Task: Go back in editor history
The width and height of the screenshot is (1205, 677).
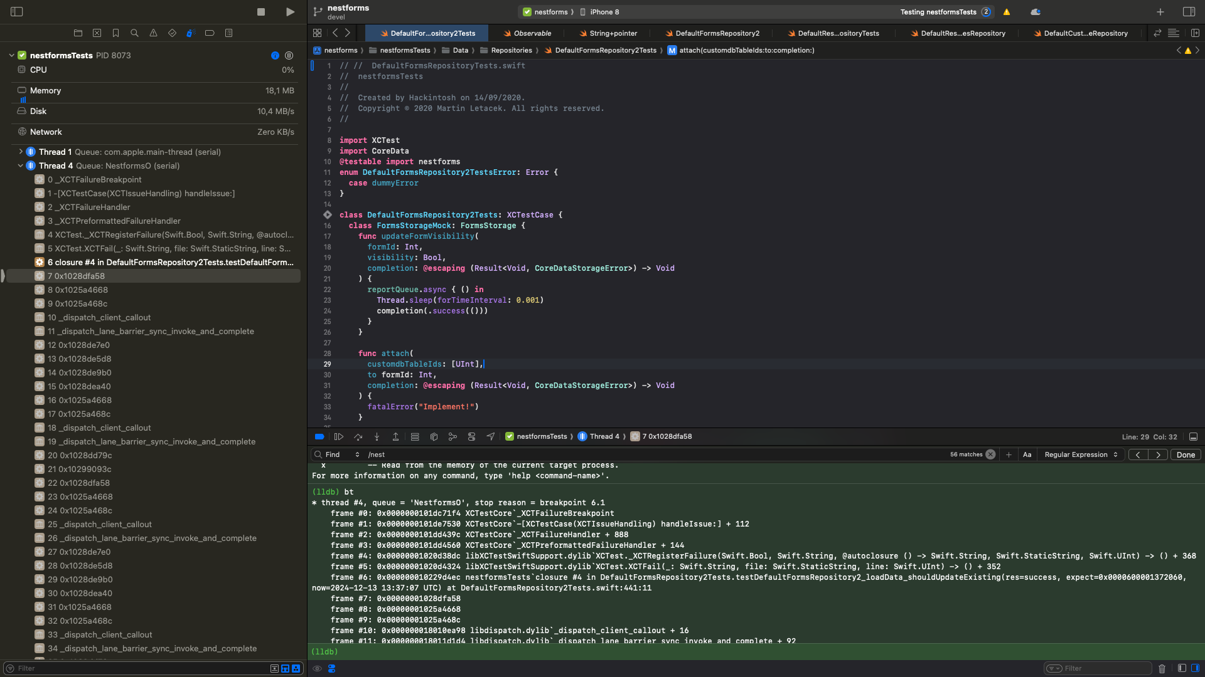Action: [x=335, y=33]
